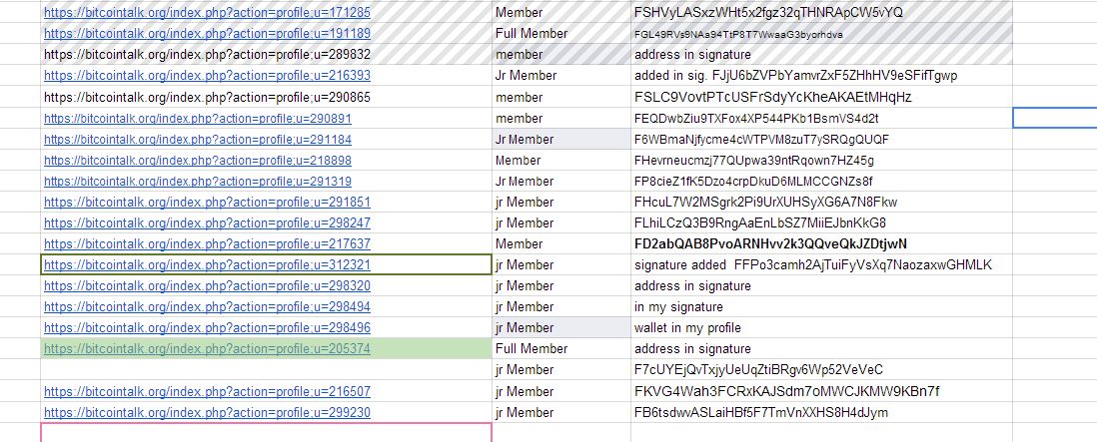Select 'Member' rank cell in row u=171285

point(561,12)
